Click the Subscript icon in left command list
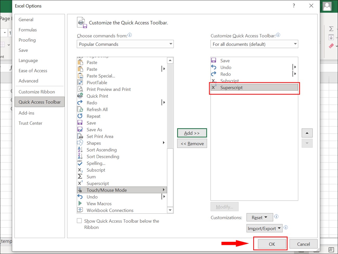This screenshot has width=338, height=254. (80, 170)
